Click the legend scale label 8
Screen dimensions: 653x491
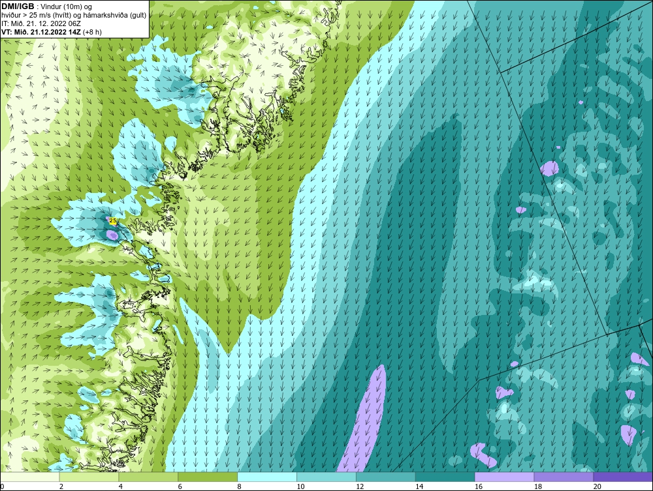pyautogui.click(x=240, y=486)
